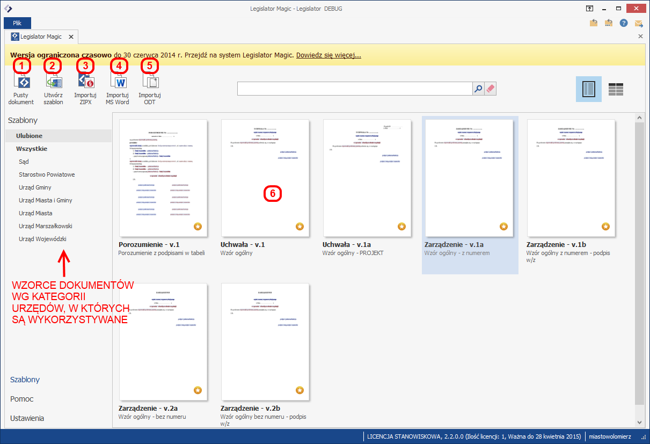The width and height of the screenshot is (650, 444).
Task: Open Zarządzenie - v.1b template thumbnail
Action: [x=571, y=178]
